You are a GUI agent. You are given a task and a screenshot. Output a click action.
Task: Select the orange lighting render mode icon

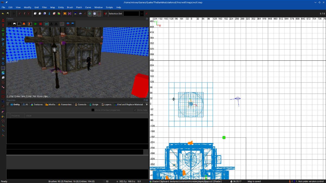[x=24, y=24]
